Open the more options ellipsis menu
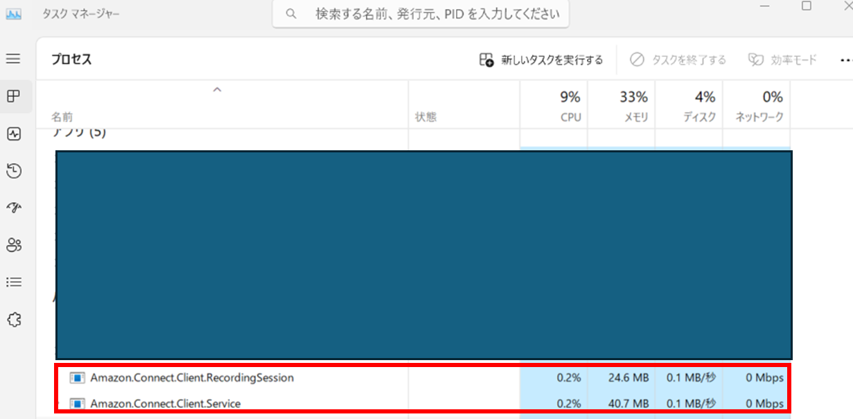Viewport: 853px width, 419px height. (845, 60)
